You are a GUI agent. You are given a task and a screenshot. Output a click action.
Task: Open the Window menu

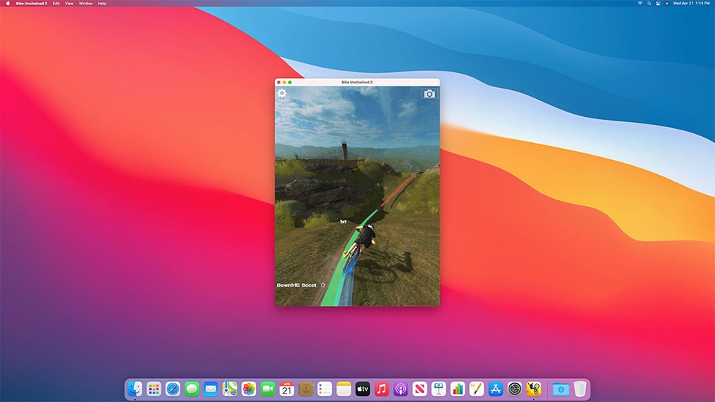tap(86, 4)
